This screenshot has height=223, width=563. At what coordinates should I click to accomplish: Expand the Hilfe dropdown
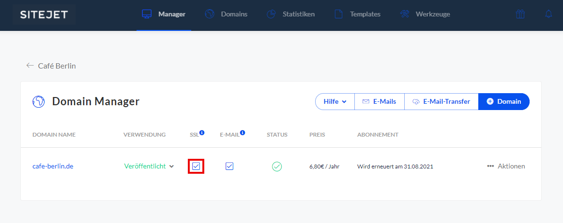coord(335,102)
